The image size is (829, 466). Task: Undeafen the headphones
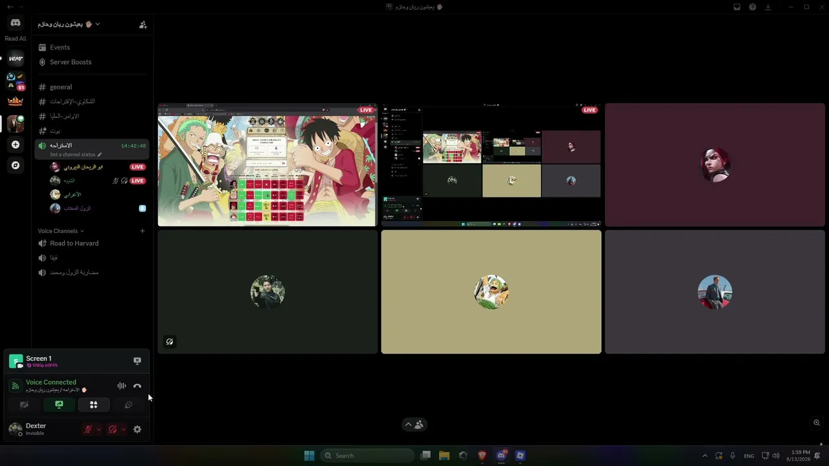[113, 429]
